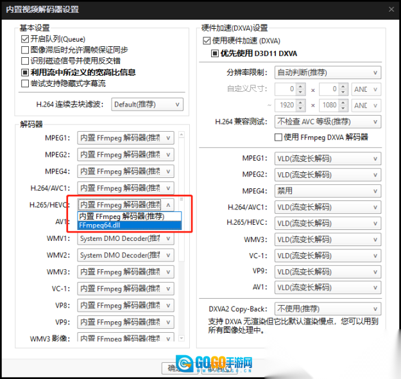Open hardware MPEG4 禁用 dropdown
The height and width of the screenshot is (379, 401).
pyautogui.click(x=328, y=191)
